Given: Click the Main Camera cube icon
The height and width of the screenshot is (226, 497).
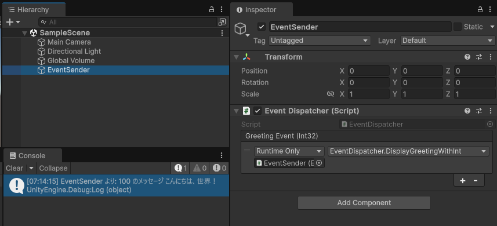Looking at the screenshot, I should coord(41,42).
